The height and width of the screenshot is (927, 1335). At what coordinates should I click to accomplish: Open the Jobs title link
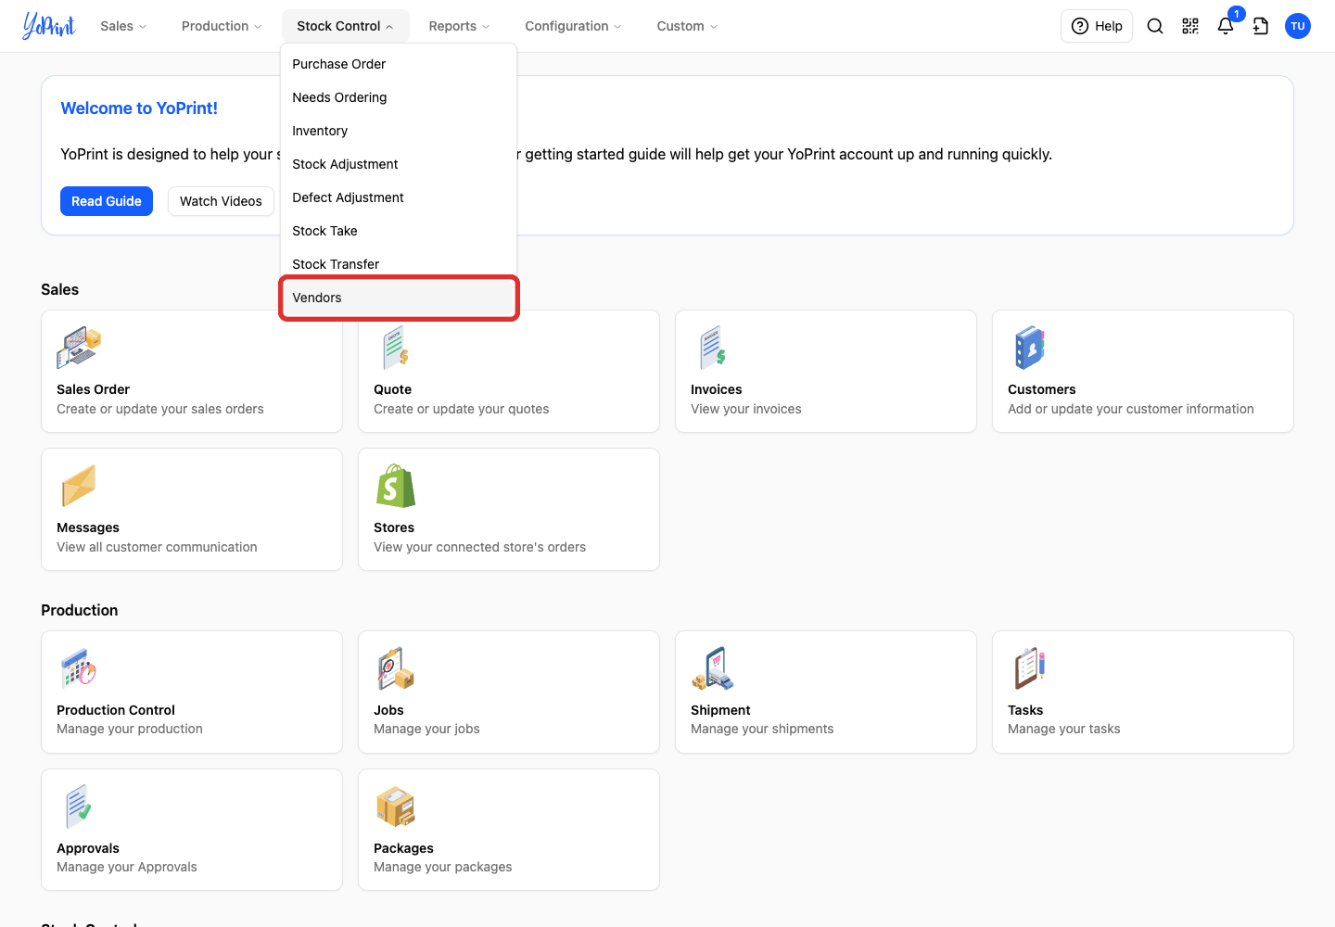388,710
